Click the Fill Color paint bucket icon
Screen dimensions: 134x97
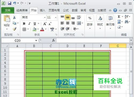[35, 29]
